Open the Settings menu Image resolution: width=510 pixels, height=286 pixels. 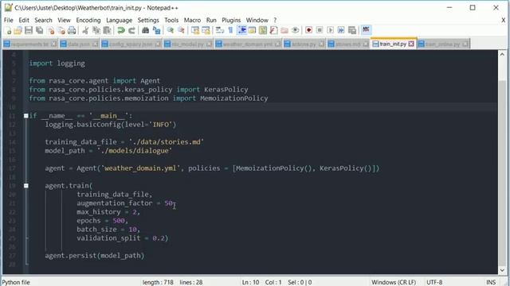148,20
